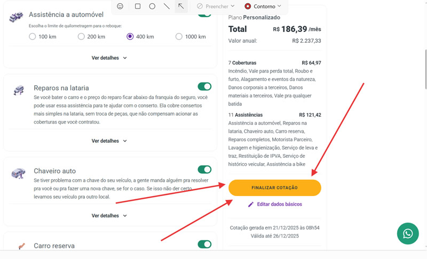
Task: Choose the 400 km towing limit
Action: pos(130,36)
